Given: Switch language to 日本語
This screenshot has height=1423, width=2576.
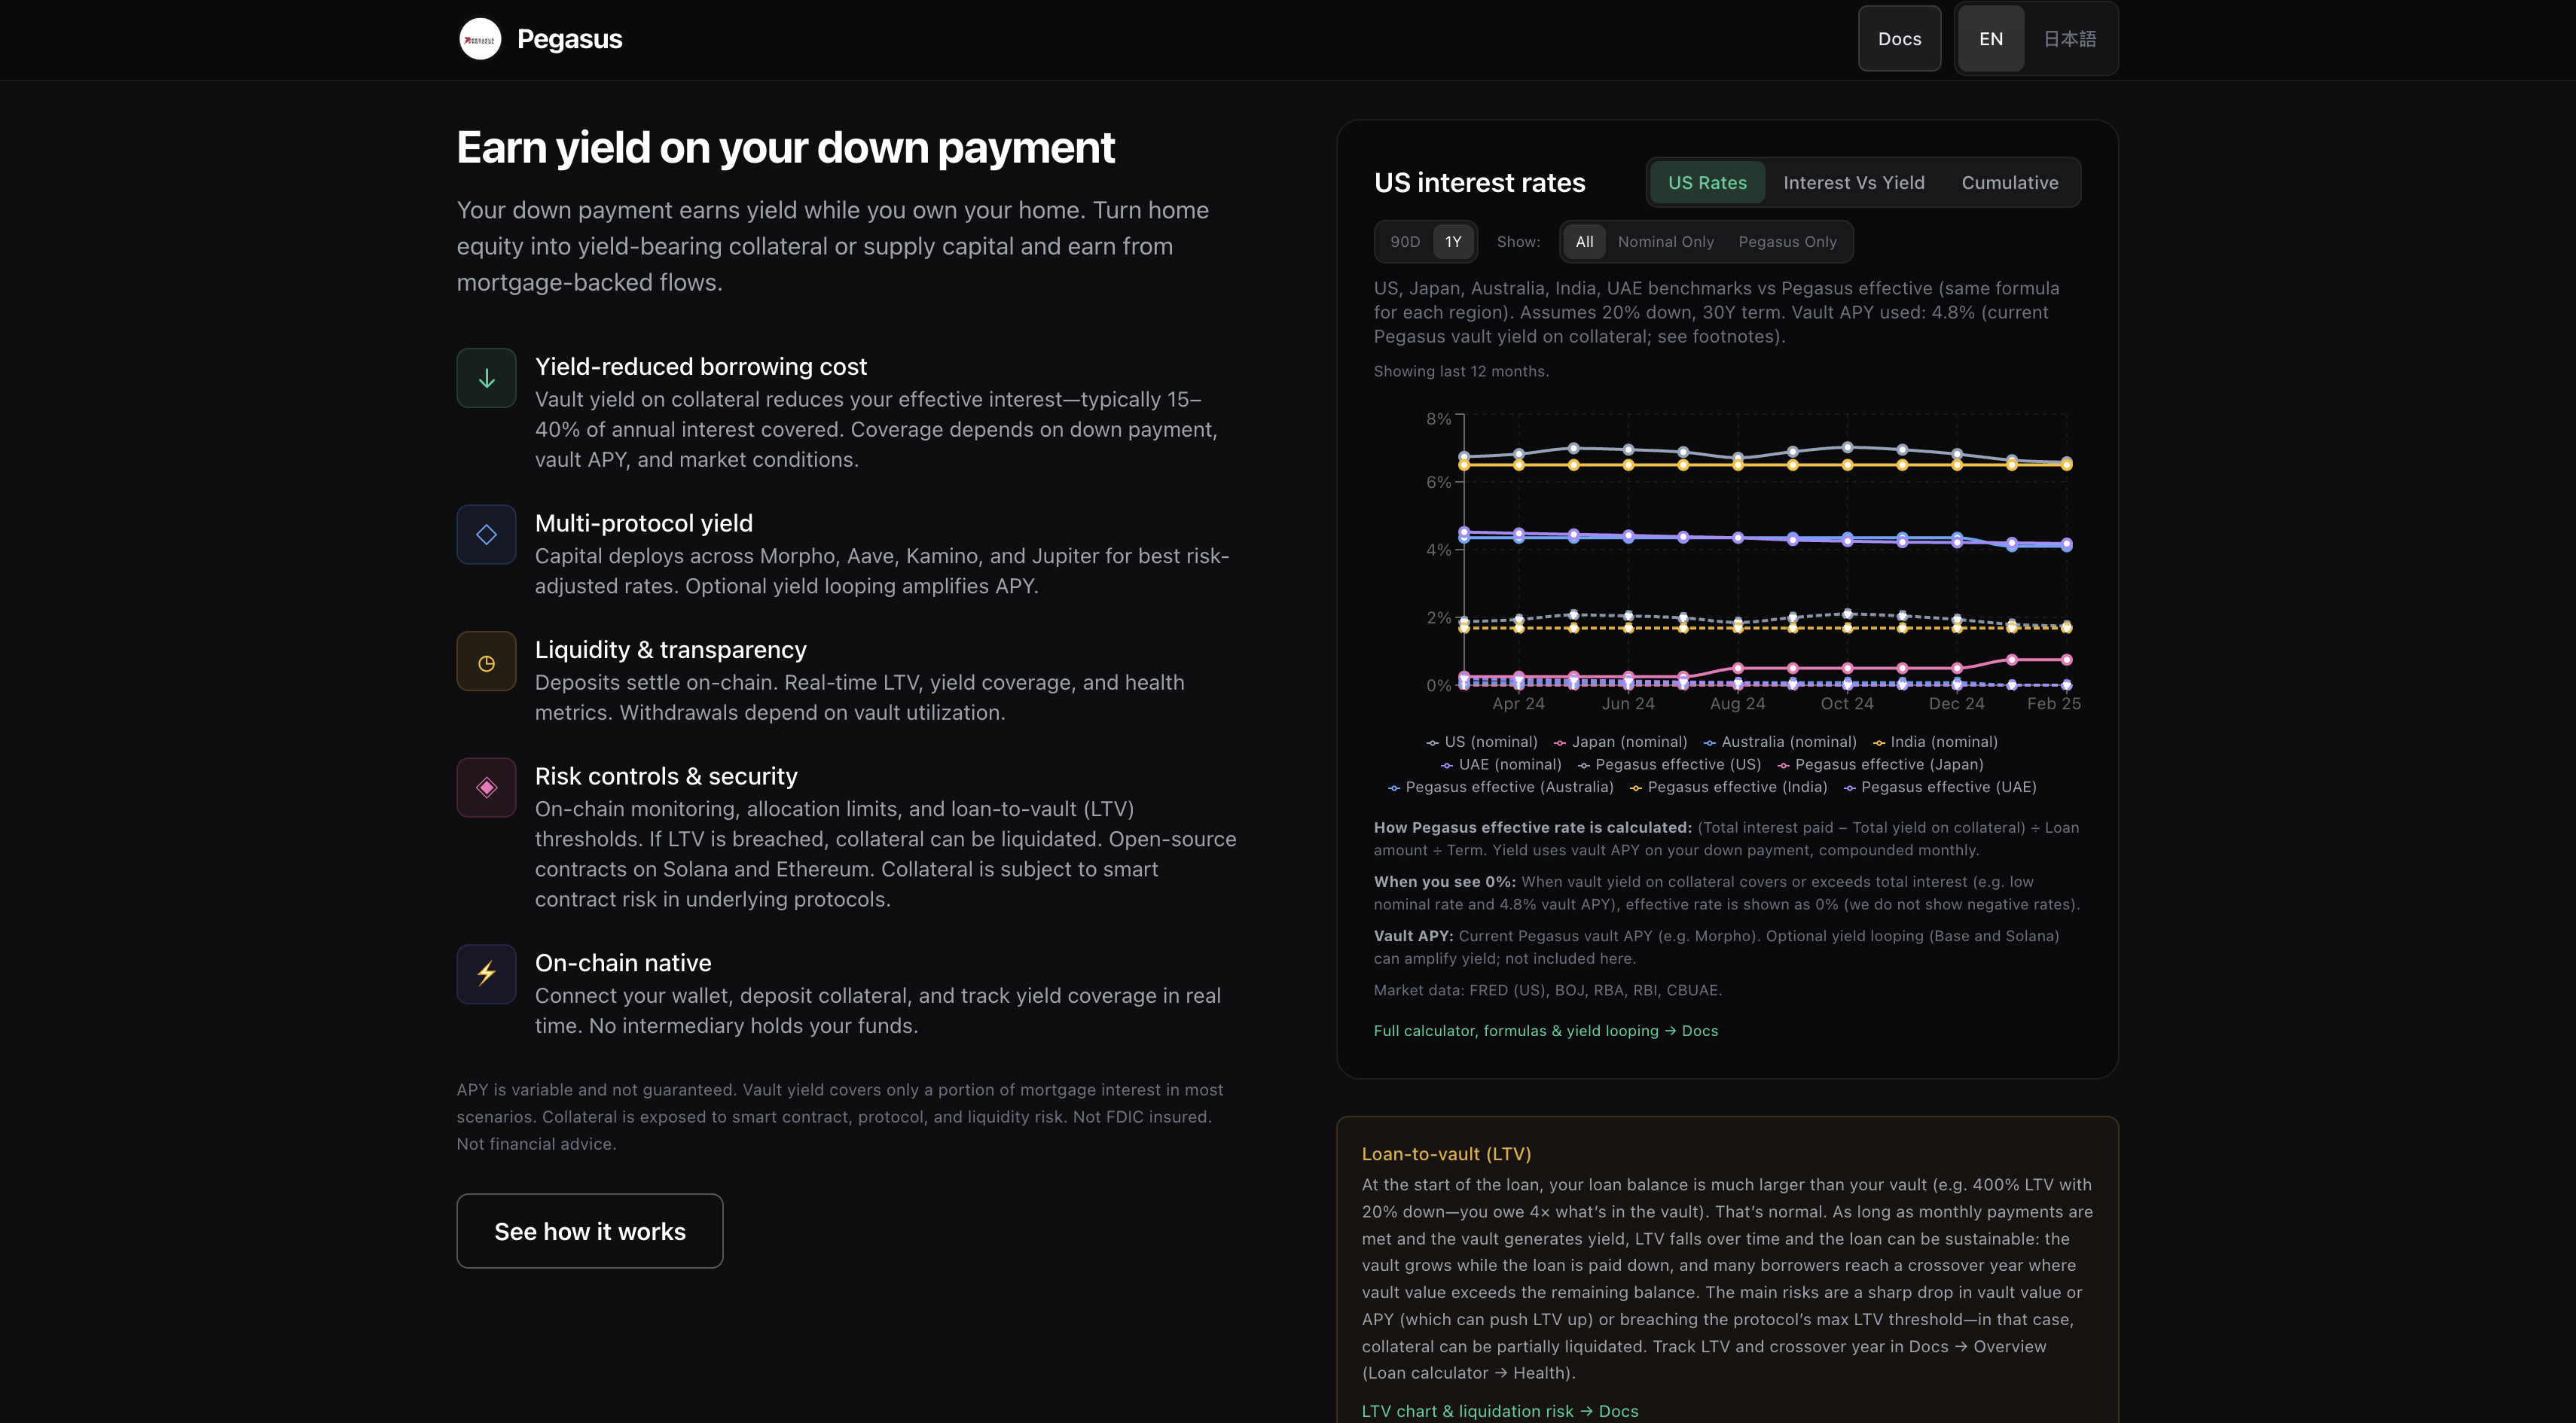Looking at the screenshot, I should (2069, 39).
